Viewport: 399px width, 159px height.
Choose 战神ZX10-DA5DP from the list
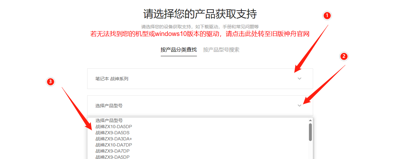coord(198,127)
